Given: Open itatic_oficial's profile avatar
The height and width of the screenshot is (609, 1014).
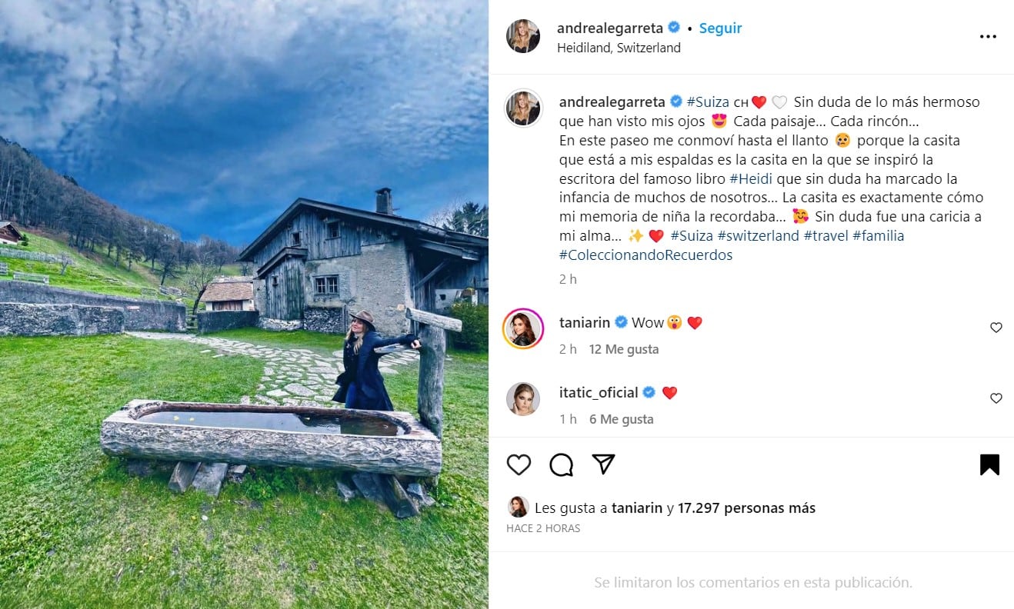Looking at the screenshot, I should 523,399.
